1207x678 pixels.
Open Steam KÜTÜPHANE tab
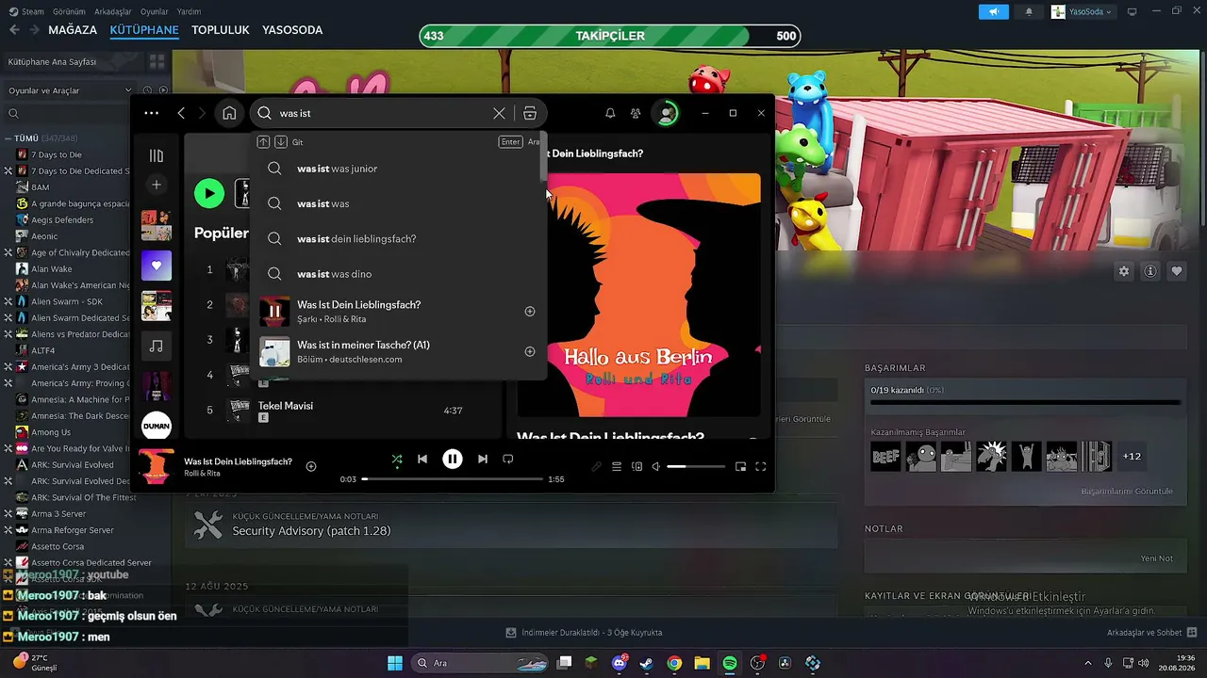(144, 30)
